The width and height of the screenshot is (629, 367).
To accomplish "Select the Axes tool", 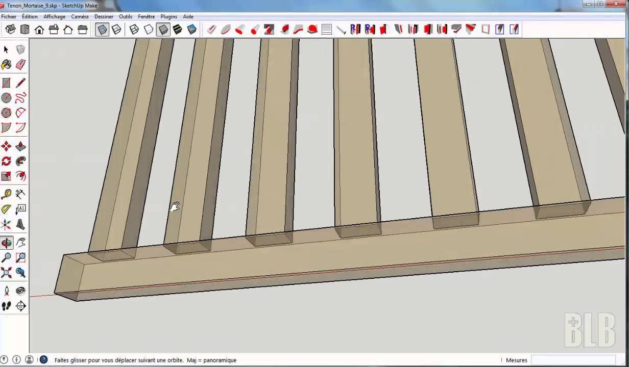I will (x=6, y=224).
